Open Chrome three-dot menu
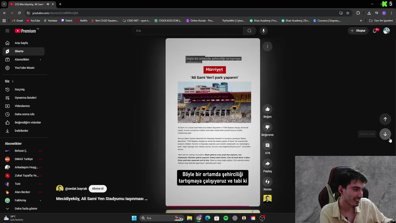Screen dimensions: 396x223 pyautogui.click(x=391, y=13)
